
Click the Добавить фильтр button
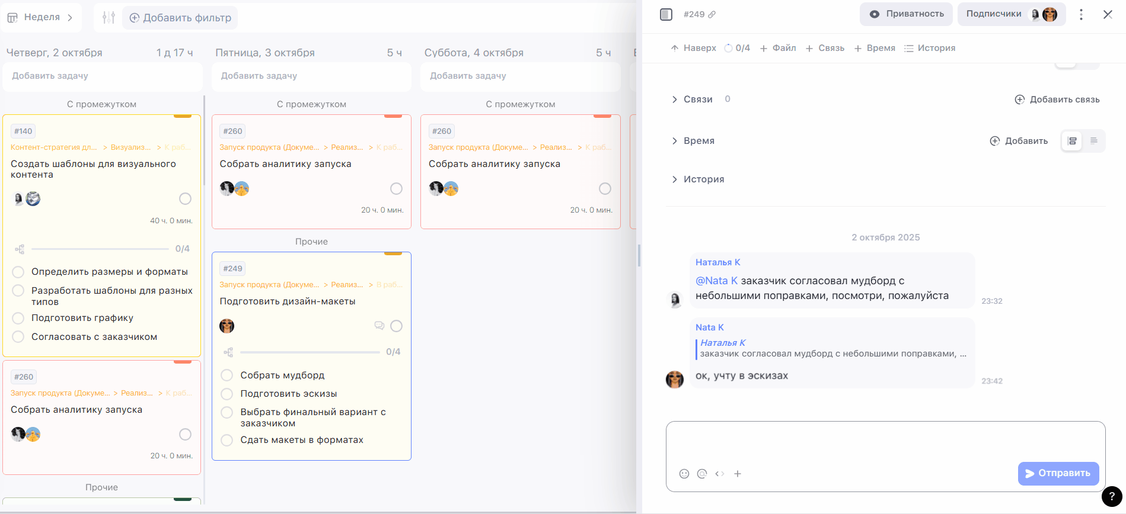click(180, 18)
